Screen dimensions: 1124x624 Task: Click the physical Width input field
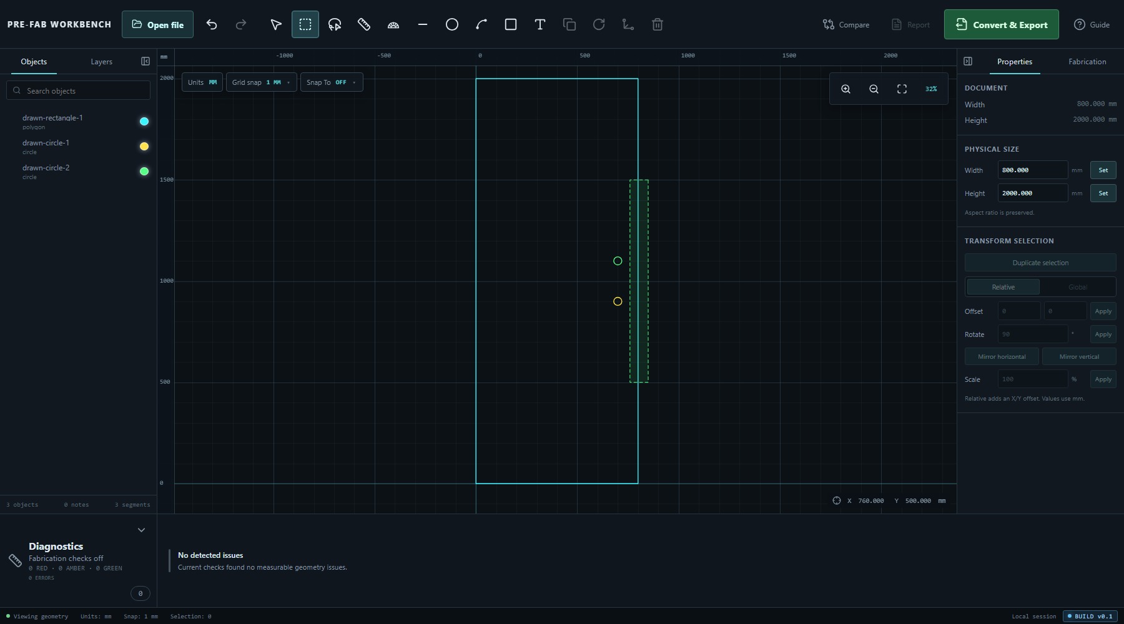pyautogui.click(x=1033, y=170)
